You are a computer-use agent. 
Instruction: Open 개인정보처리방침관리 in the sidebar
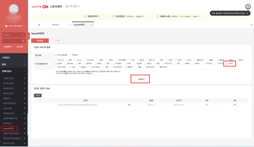point(12,138)
